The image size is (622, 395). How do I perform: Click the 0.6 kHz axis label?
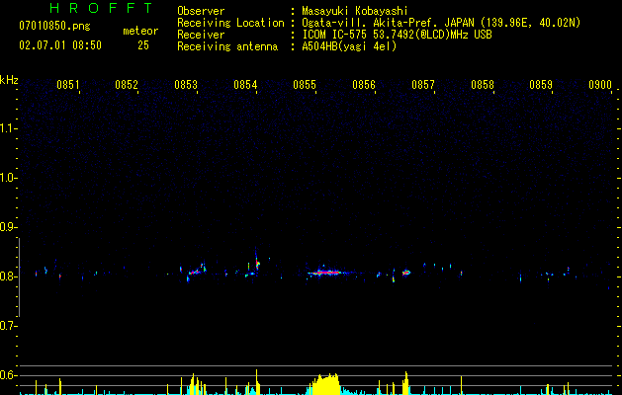(x=8, y=375)
